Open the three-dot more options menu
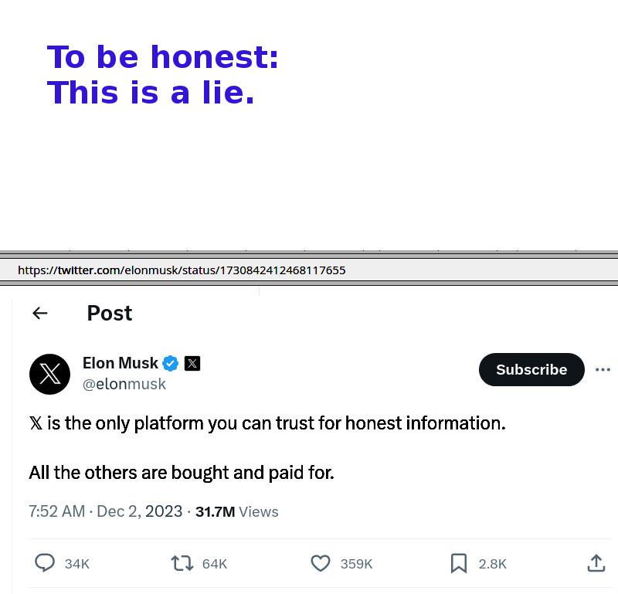Screen dimensions: 618x594 click(x=603, y=370)
